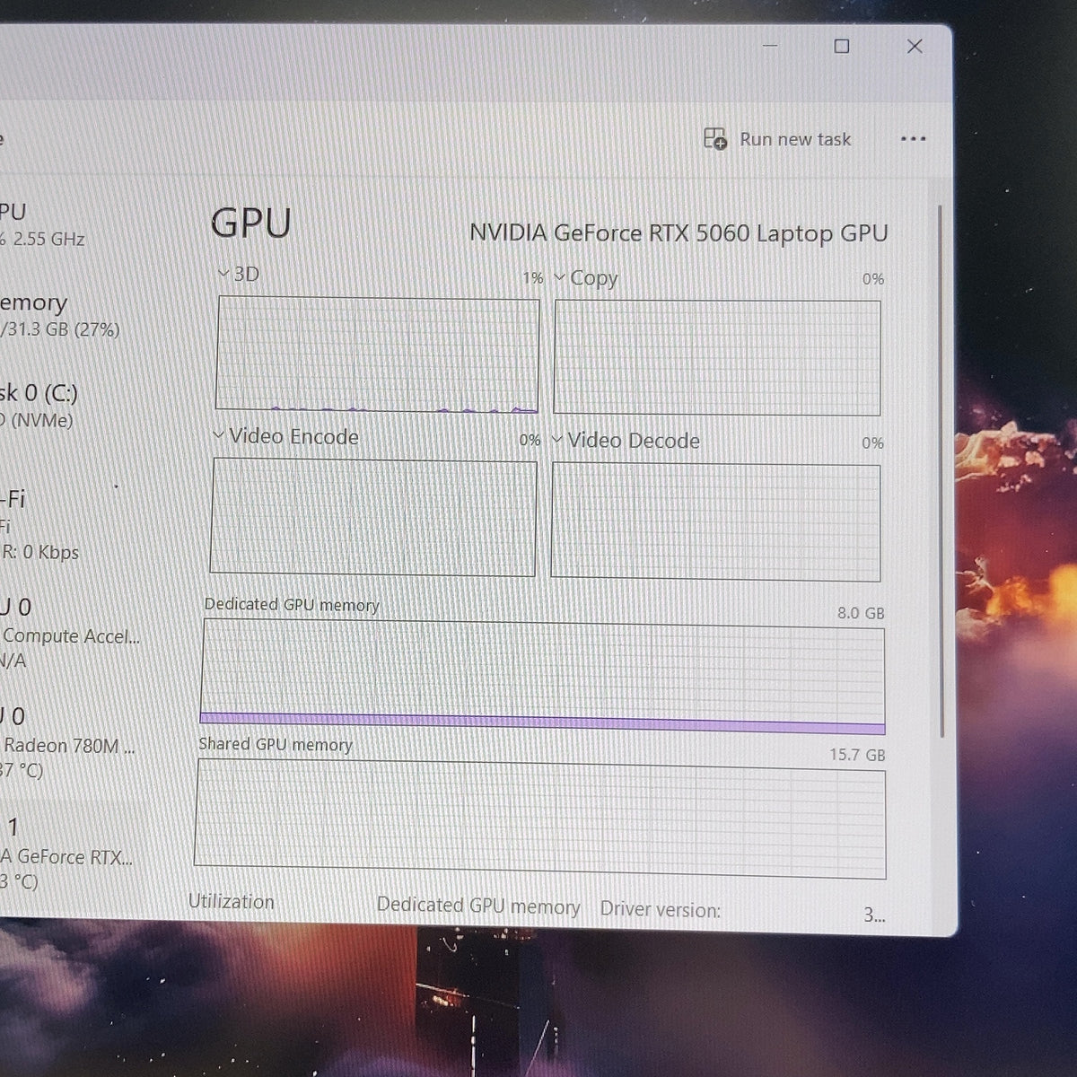1077x1077 pixels.
Task: Click the 3D utilization graph
Action: (x=377, y=355)
